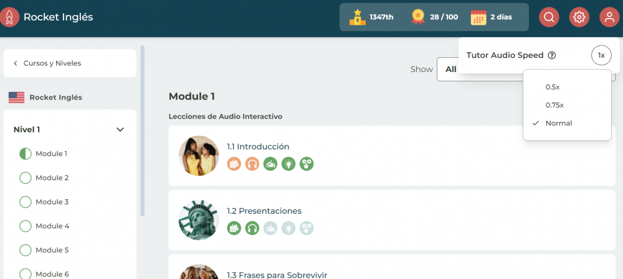Image resolution: width=623 pixels, height=279 pixels.
Task: Open writing icon for 1.1 Introducción
Action: click(270, 163)
